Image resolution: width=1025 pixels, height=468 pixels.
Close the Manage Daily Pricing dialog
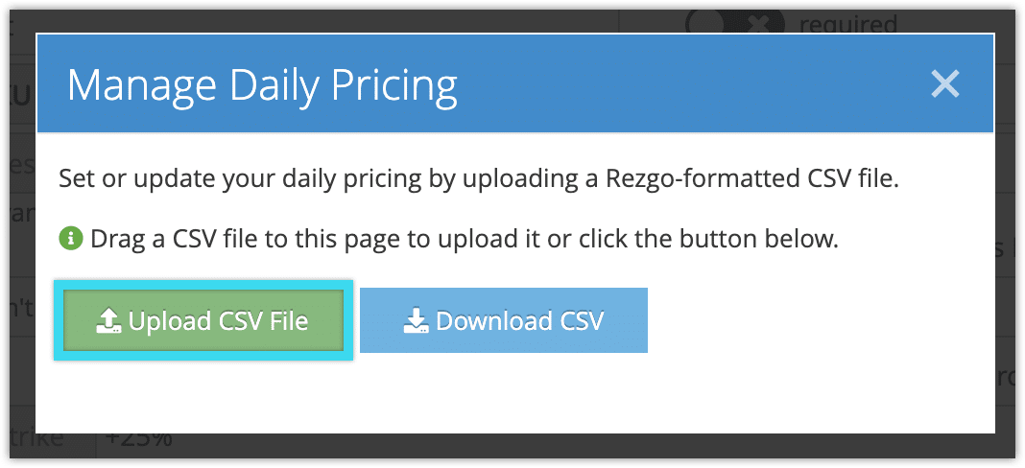point(945,83)
